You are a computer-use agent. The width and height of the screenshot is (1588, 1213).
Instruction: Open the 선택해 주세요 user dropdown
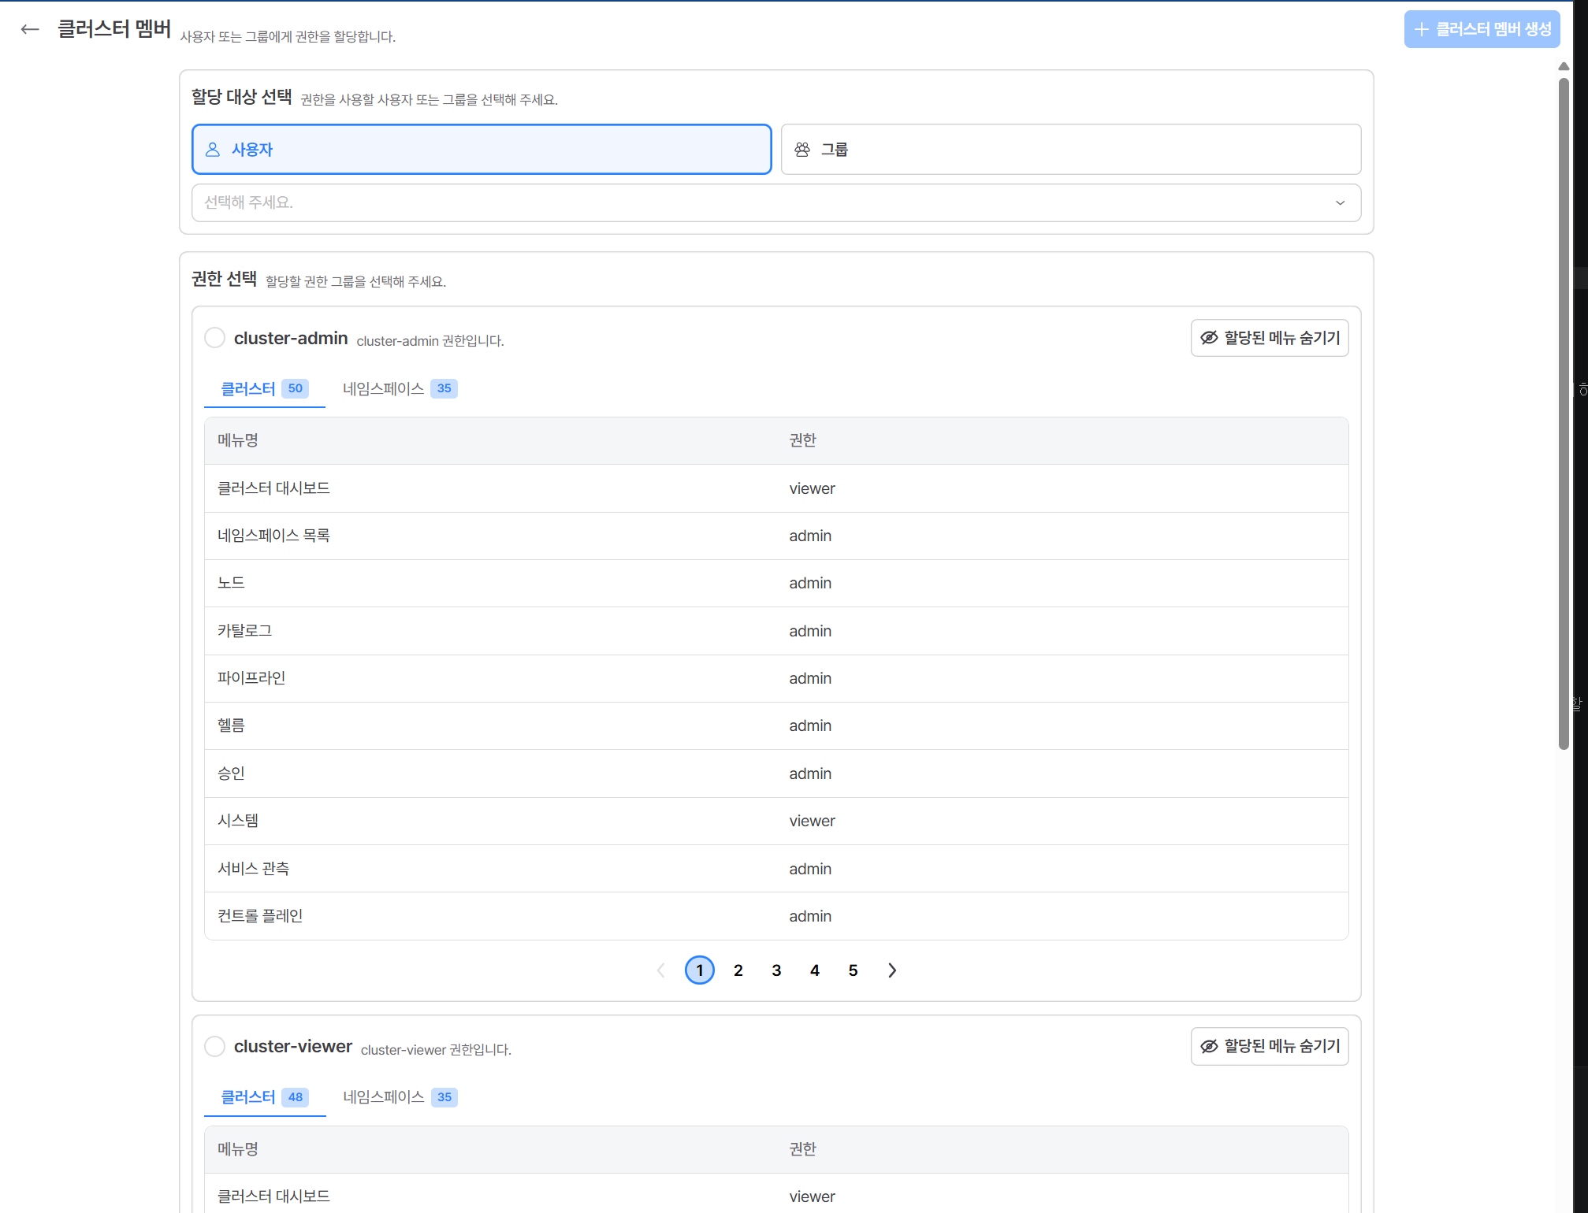[x=776, y=202]
